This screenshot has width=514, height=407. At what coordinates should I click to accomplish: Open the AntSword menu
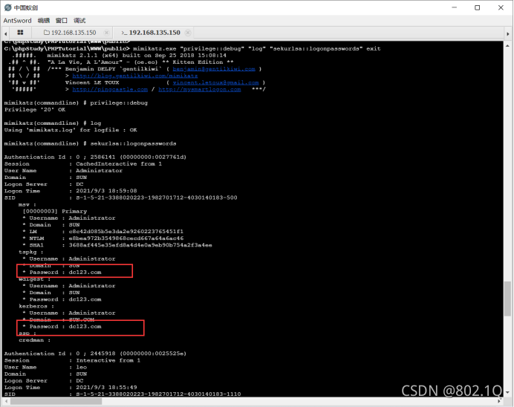click(17, 21)
